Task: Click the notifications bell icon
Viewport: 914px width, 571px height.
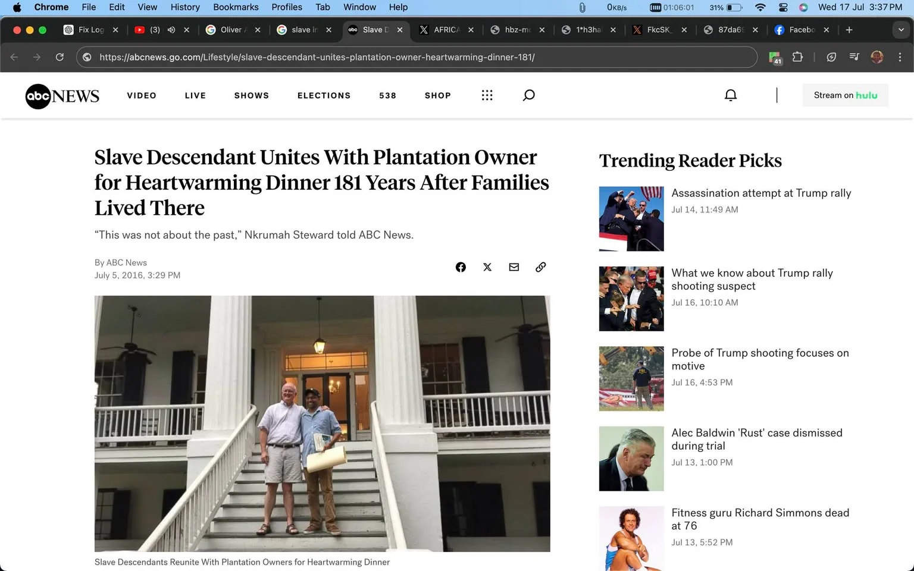Action: coord(731,95)
